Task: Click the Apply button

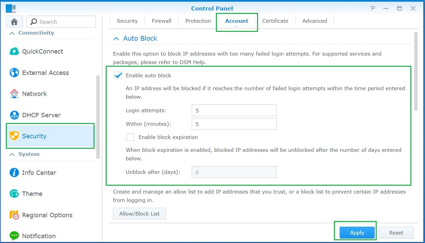Action: [x=357, y=233]
